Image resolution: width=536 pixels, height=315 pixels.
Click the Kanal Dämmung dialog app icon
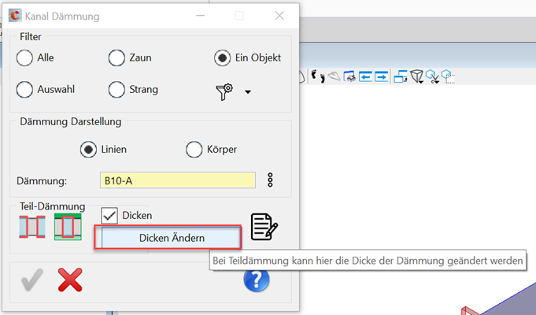[15, 16]
